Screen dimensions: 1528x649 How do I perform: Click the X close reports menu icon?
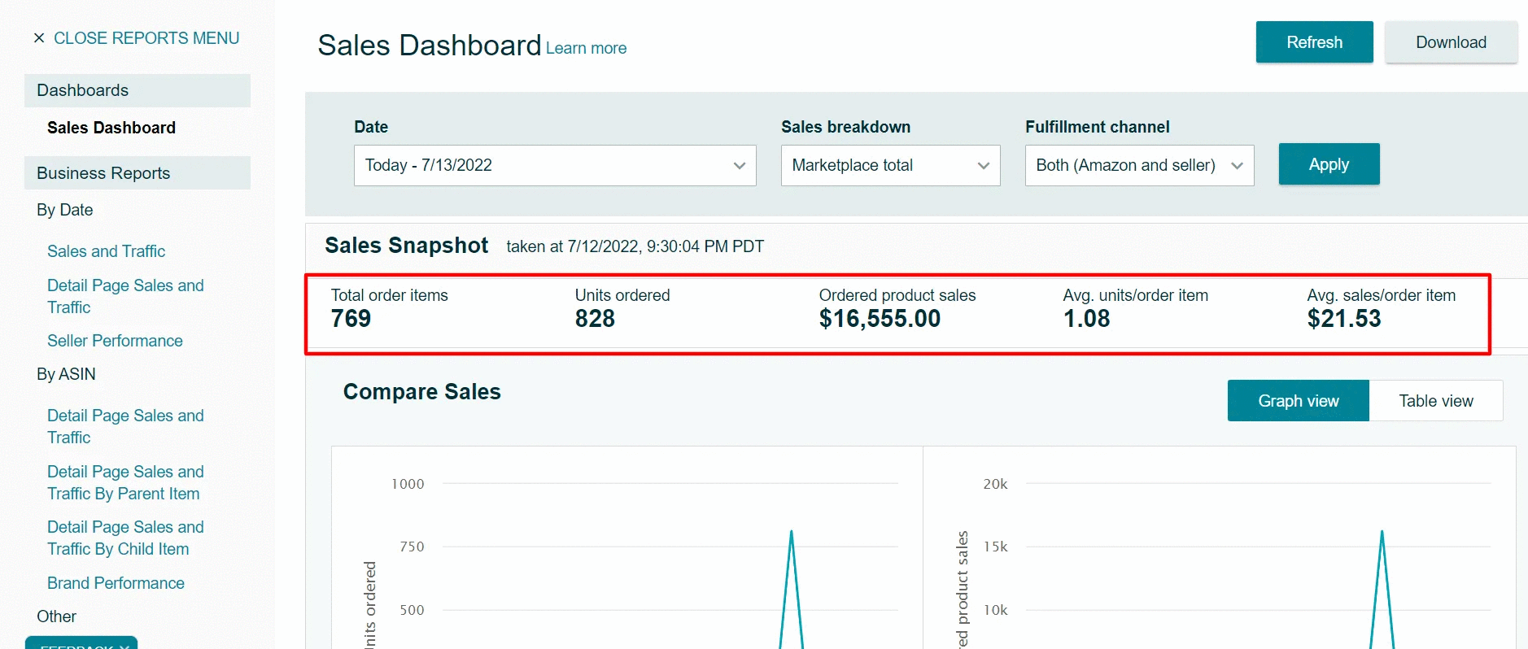39,38
